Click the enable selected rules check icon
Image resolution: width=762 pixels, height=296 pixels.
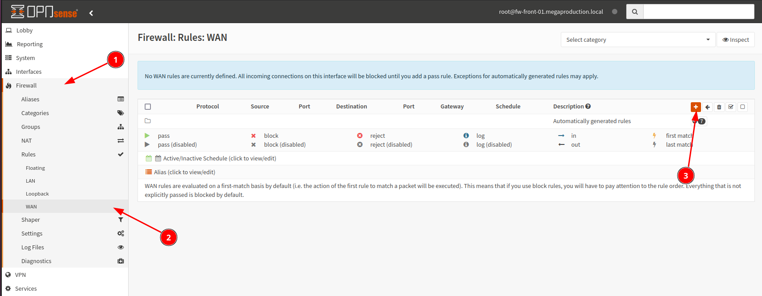[x=731, y=107]
